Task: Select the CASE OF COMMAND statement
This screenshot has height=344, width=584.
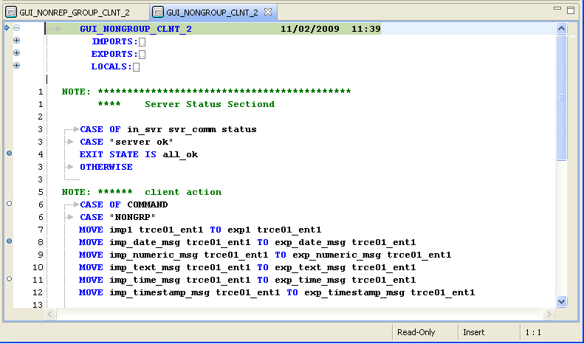Action: [124, 204]
